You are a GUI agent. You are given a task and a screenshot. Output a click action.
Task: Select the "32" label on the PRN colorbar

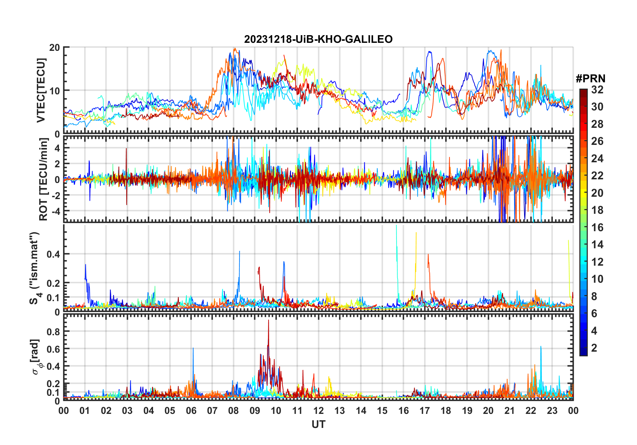(x=597, y=90)
